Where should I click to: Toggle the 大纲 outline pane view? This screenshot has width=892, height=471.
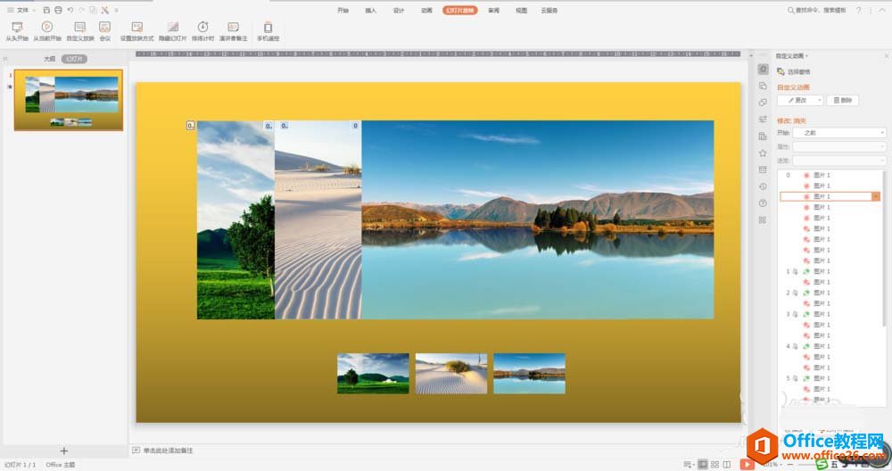coord(50,59)
